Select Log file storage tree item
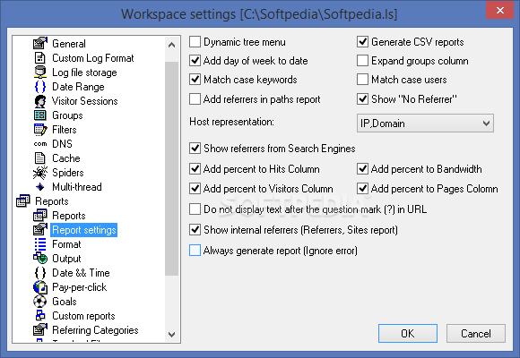This screenshot has height=358, width=520. tap(84, 72)
